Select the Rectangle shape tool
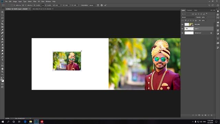220x124 pixels. coord(2,66)
